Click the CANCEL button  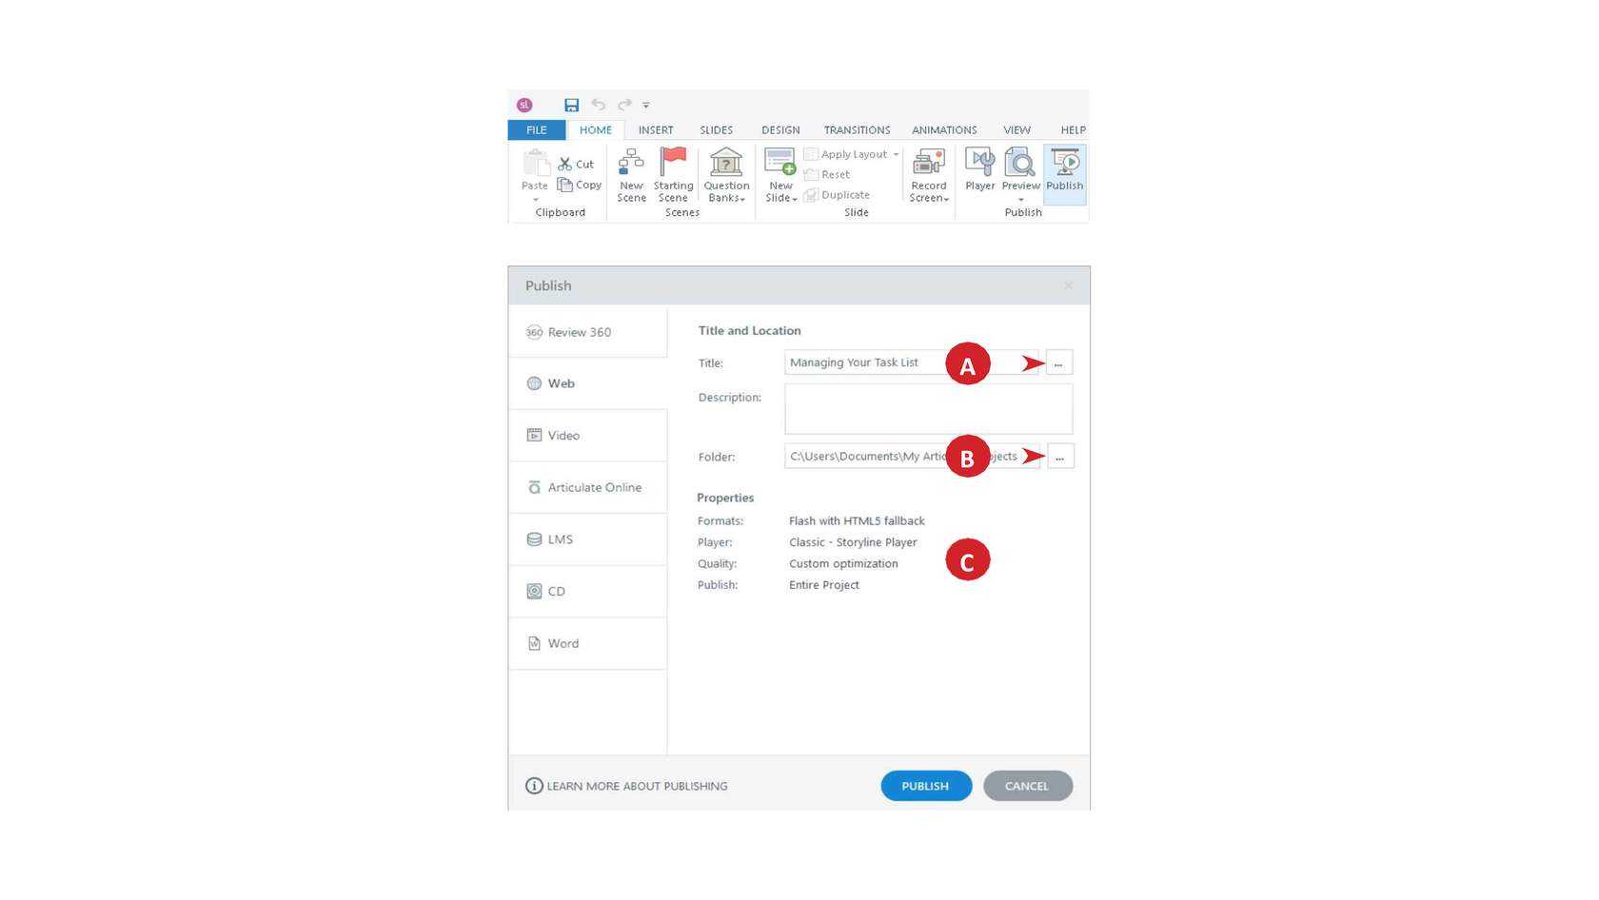(1028, 786)
